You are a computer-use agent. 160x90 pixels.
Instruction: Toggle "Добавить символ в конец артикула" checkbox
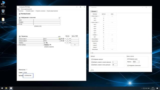pyautogui.click(x=92, y=65)
